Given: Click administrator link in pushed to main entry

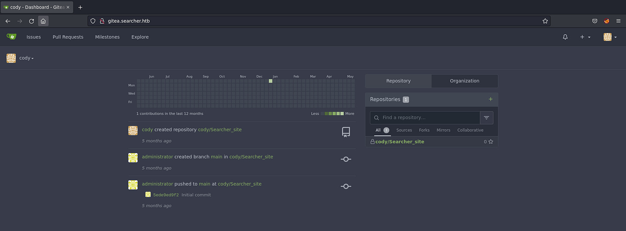Looking at the screenshot, I should click(157, 184).
